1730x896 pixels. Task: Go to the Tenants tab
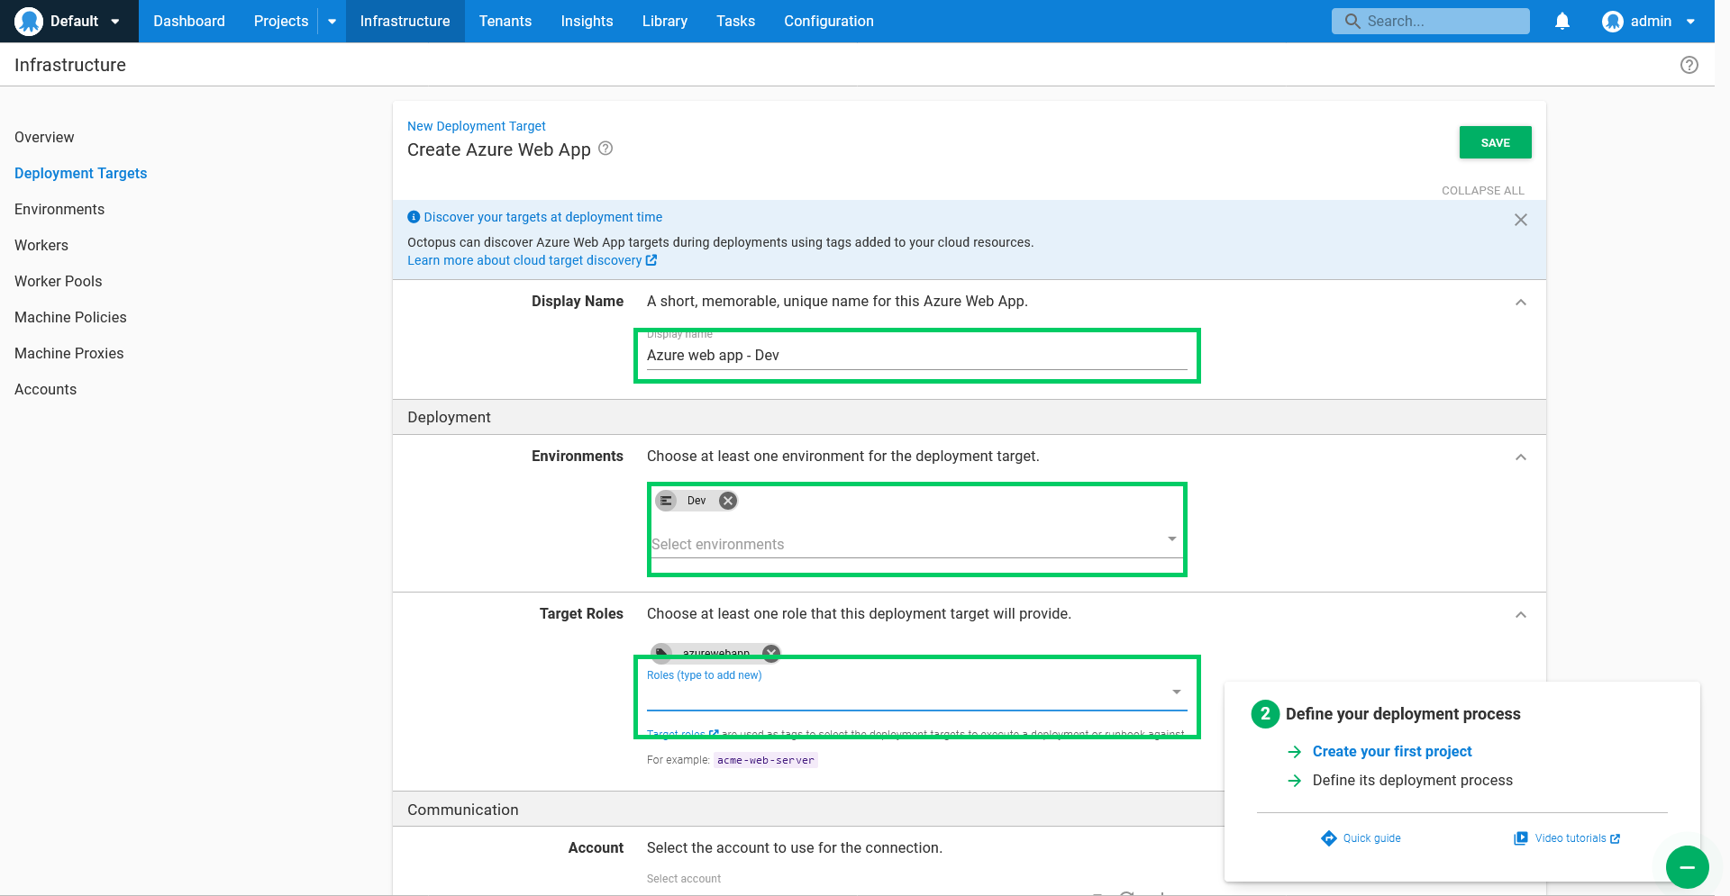pos(505,21)
